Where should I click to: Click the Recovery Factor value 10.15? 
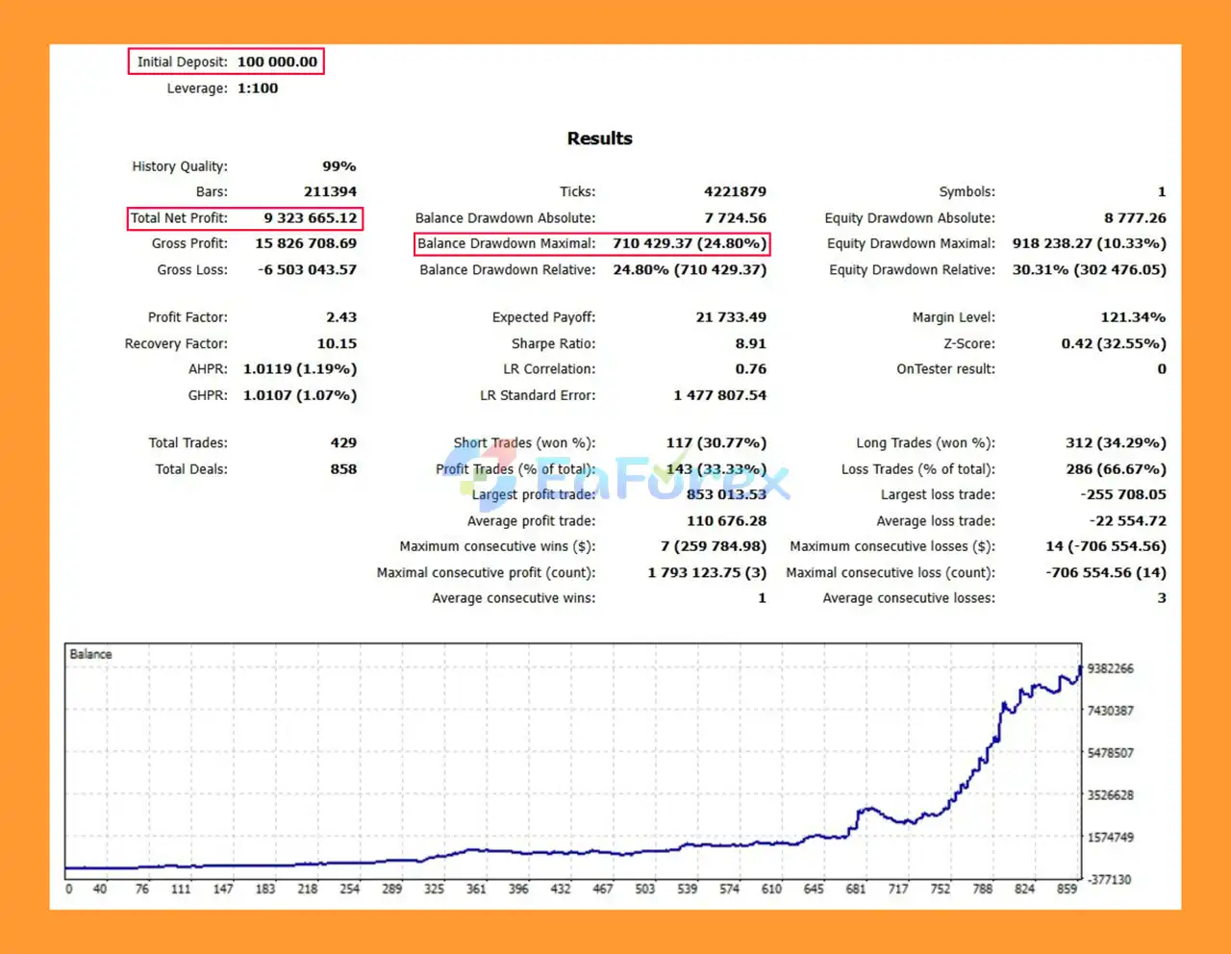[x=337, y=343]
